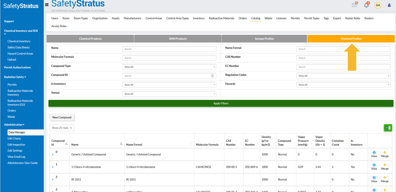
Task: Open Administrator User Guide link
Action: click(x=22, y=163)
